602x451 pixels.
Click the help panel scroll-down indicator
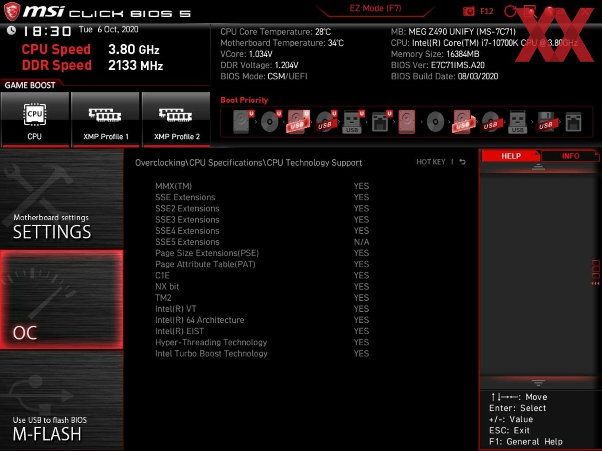(x=538, y=382)
